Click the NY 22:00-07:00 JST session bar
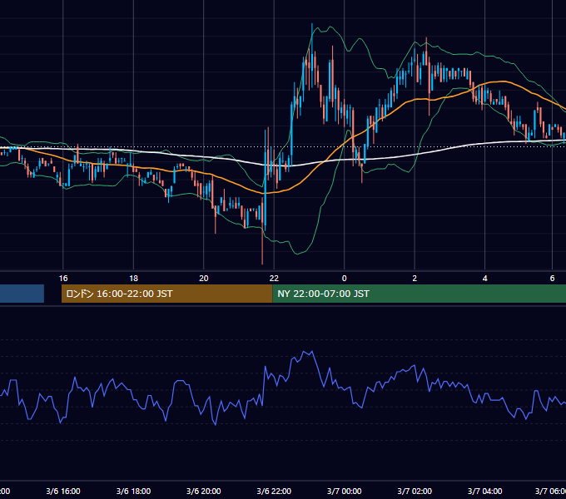The height and width of the screenshot is (499, 566). click(x=419, y=294)
